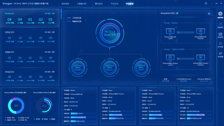Select the 华中区 IDC card
224x126 pixels.
click(30, 18)
